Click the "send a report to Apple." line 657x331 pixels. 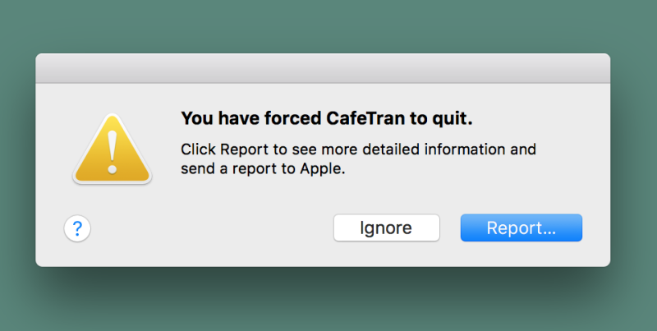point(263,169)
